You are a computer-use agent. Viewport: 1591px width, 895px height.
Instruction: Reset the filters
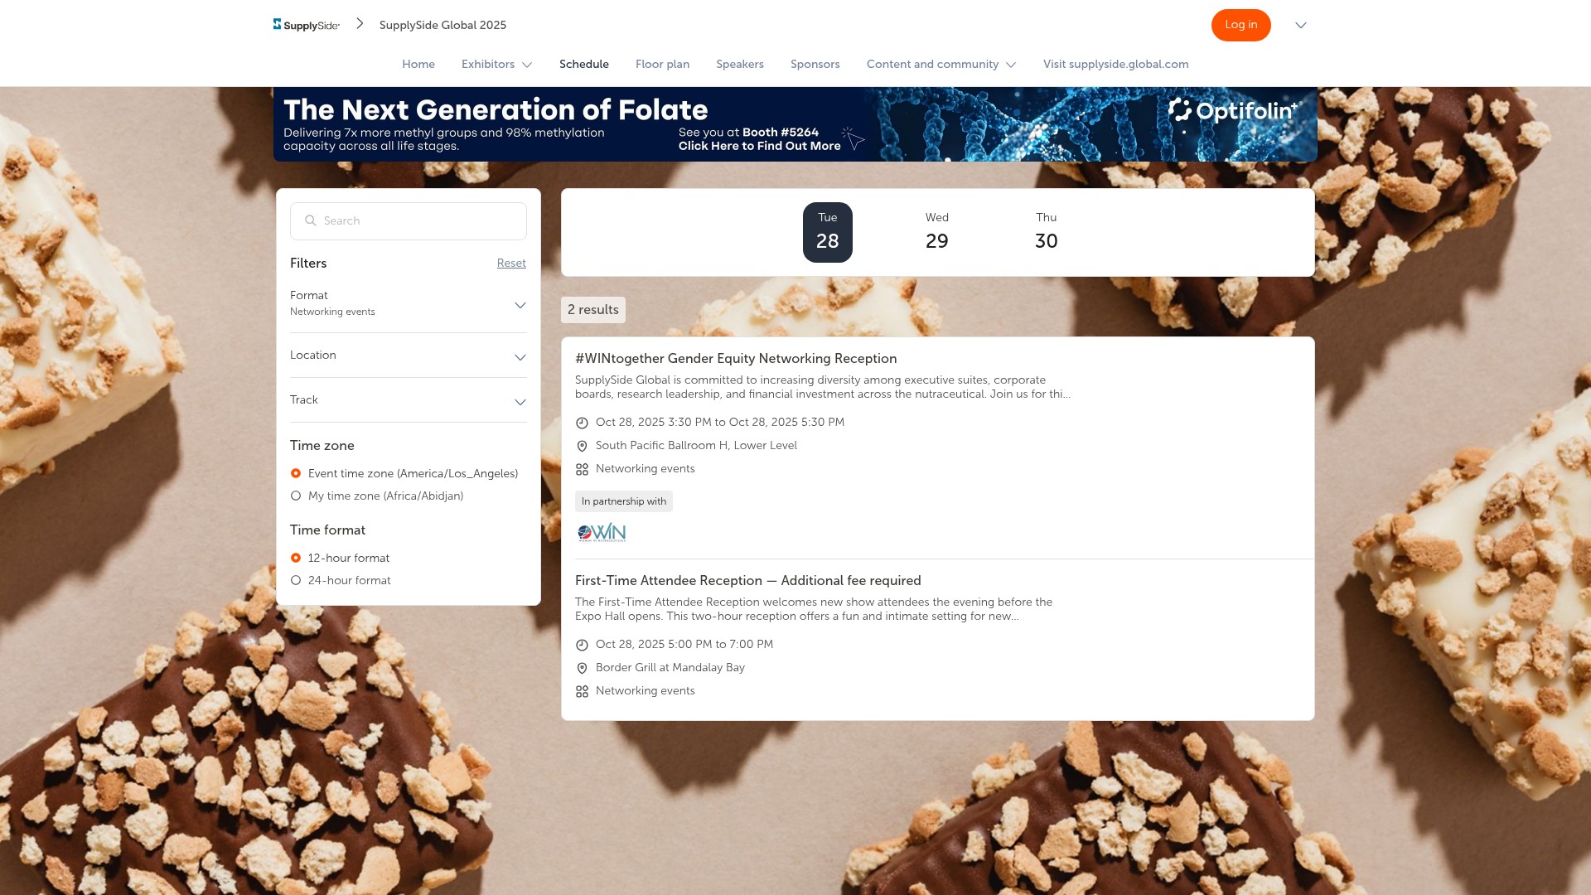coord(511,263)
